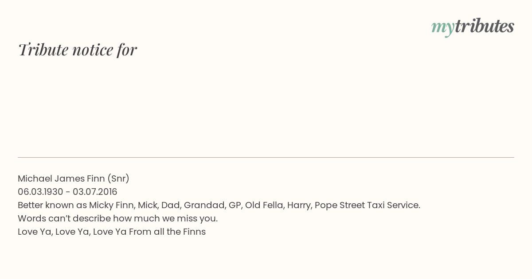Click the horizontal divider line
532x279 pixels.
266,157
